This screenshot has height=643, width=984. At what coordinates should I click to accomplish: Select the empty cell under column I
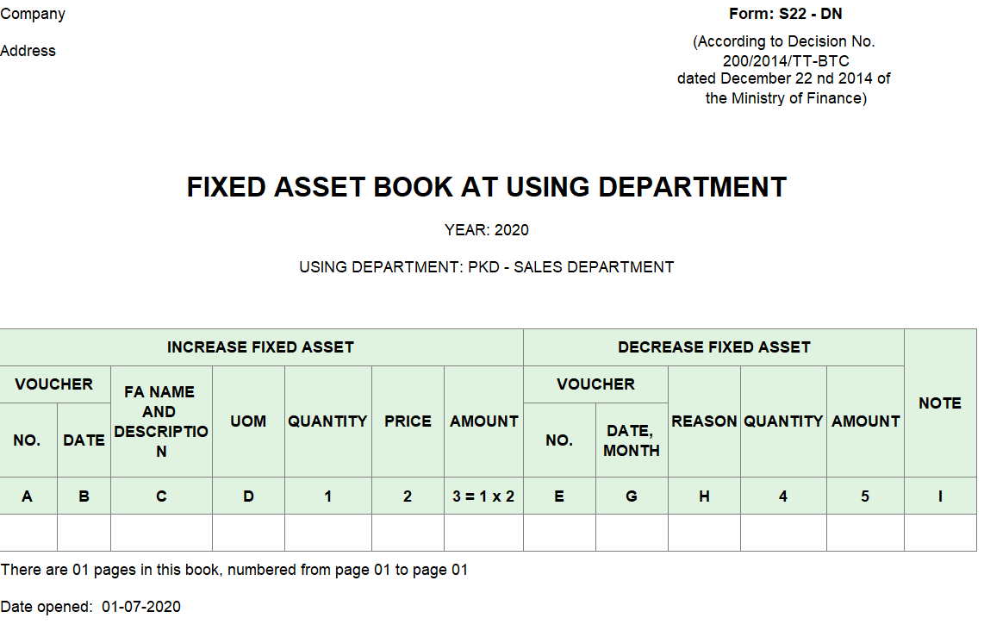(x=940, y=533)
